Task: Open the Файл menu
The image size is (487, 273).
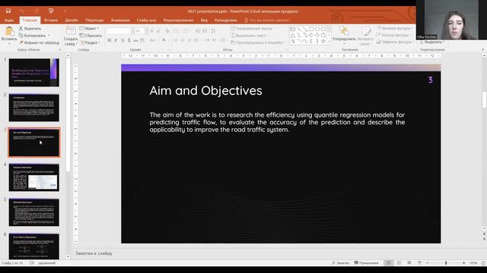Action: click(9, 20)
